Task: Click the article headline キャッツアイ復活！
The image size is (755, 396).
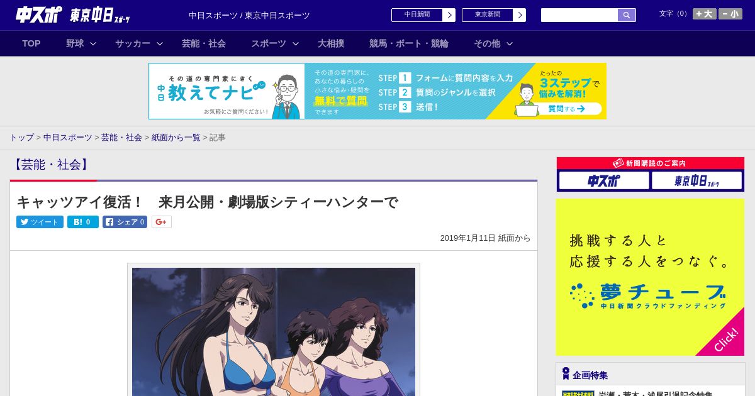Action: pos(207,202)
